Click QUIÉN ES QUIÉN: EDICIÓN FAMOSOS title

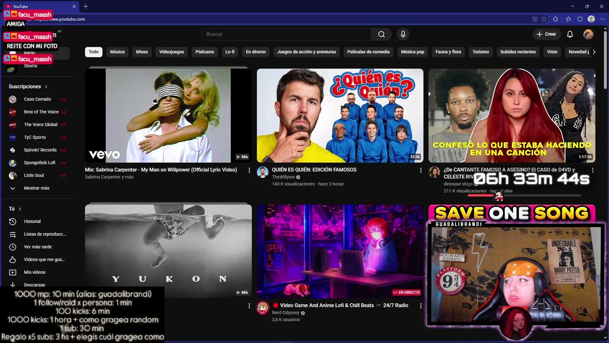click(314, 170)
